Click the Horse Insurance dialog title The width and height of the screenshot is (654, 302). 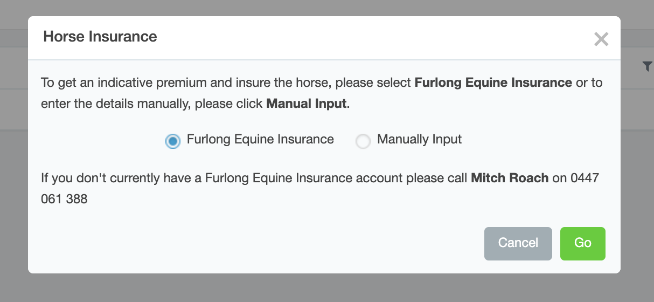[x=100, y=37]
